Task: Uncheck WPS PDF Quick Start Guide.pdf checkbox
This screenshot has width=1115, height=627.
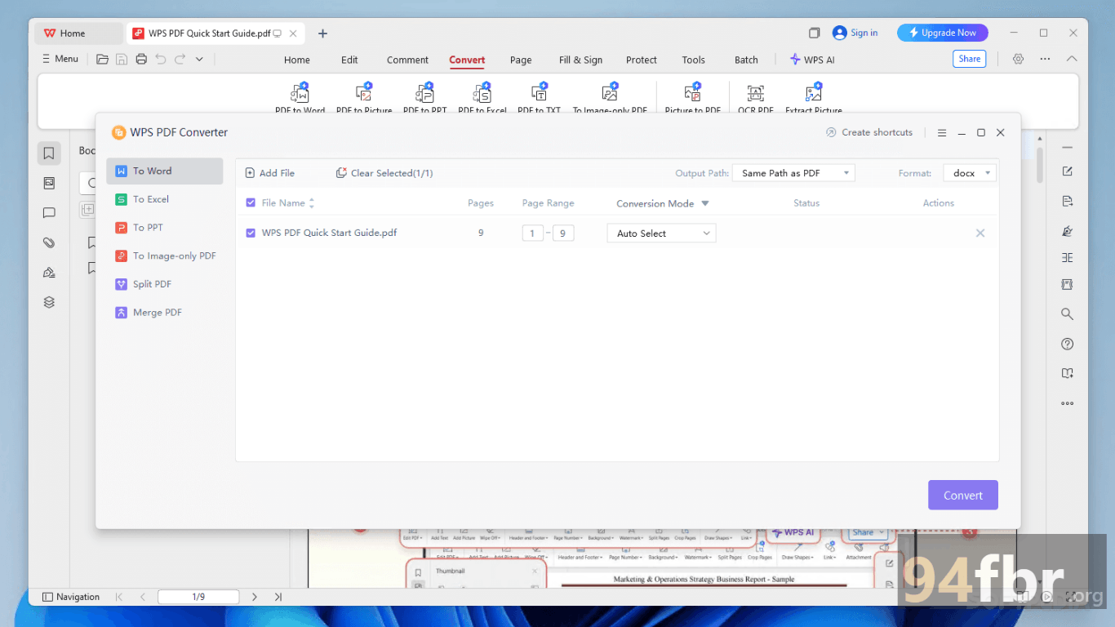Action: [x=251, y=233]
